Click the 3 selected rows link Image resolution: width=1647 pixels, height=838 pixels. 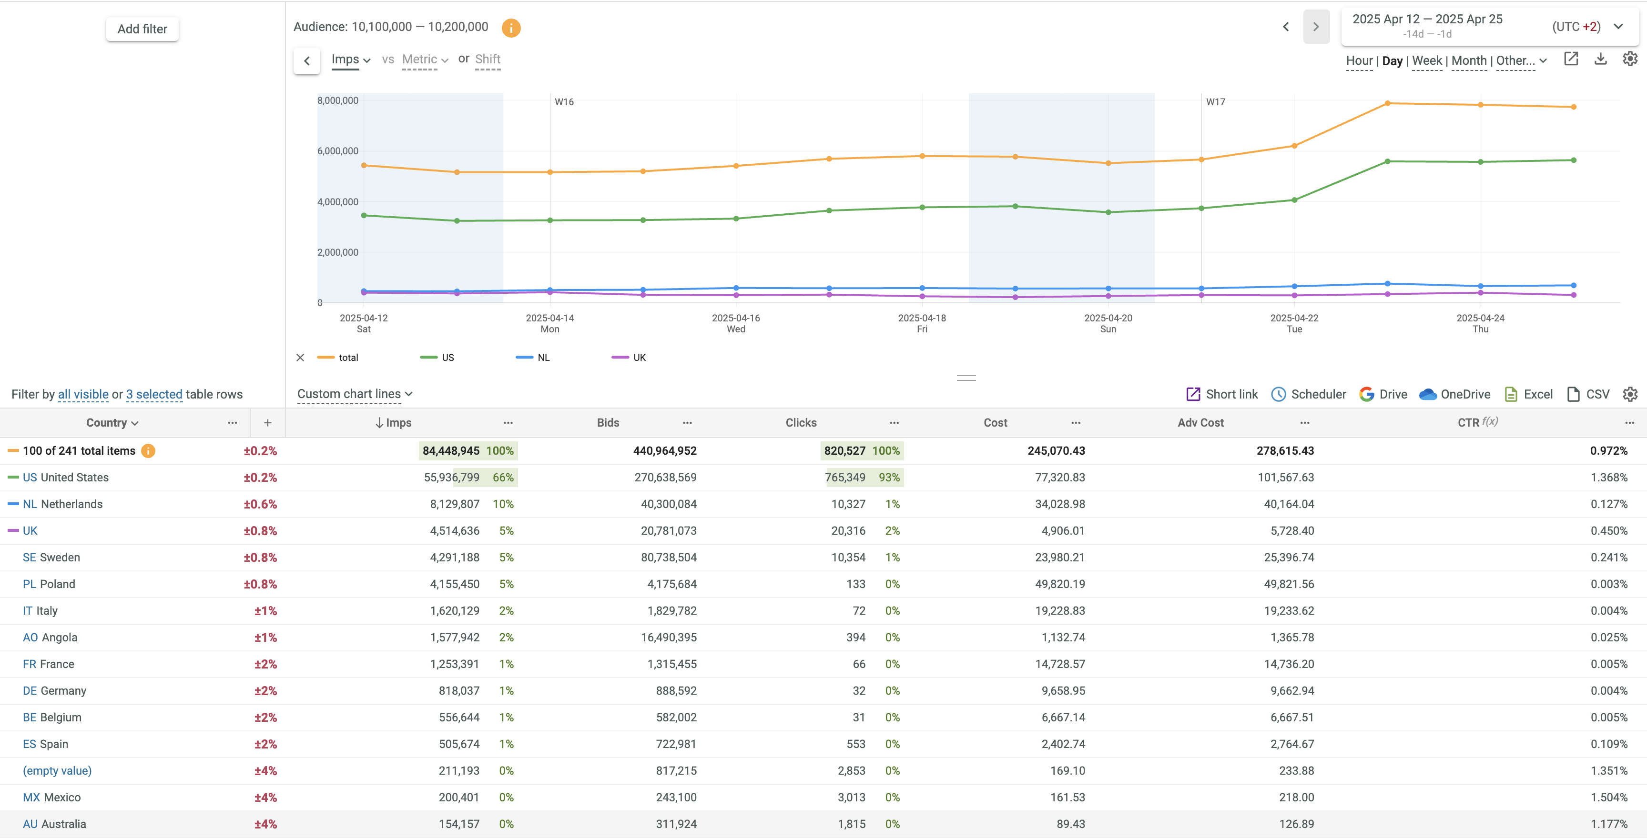154,394
